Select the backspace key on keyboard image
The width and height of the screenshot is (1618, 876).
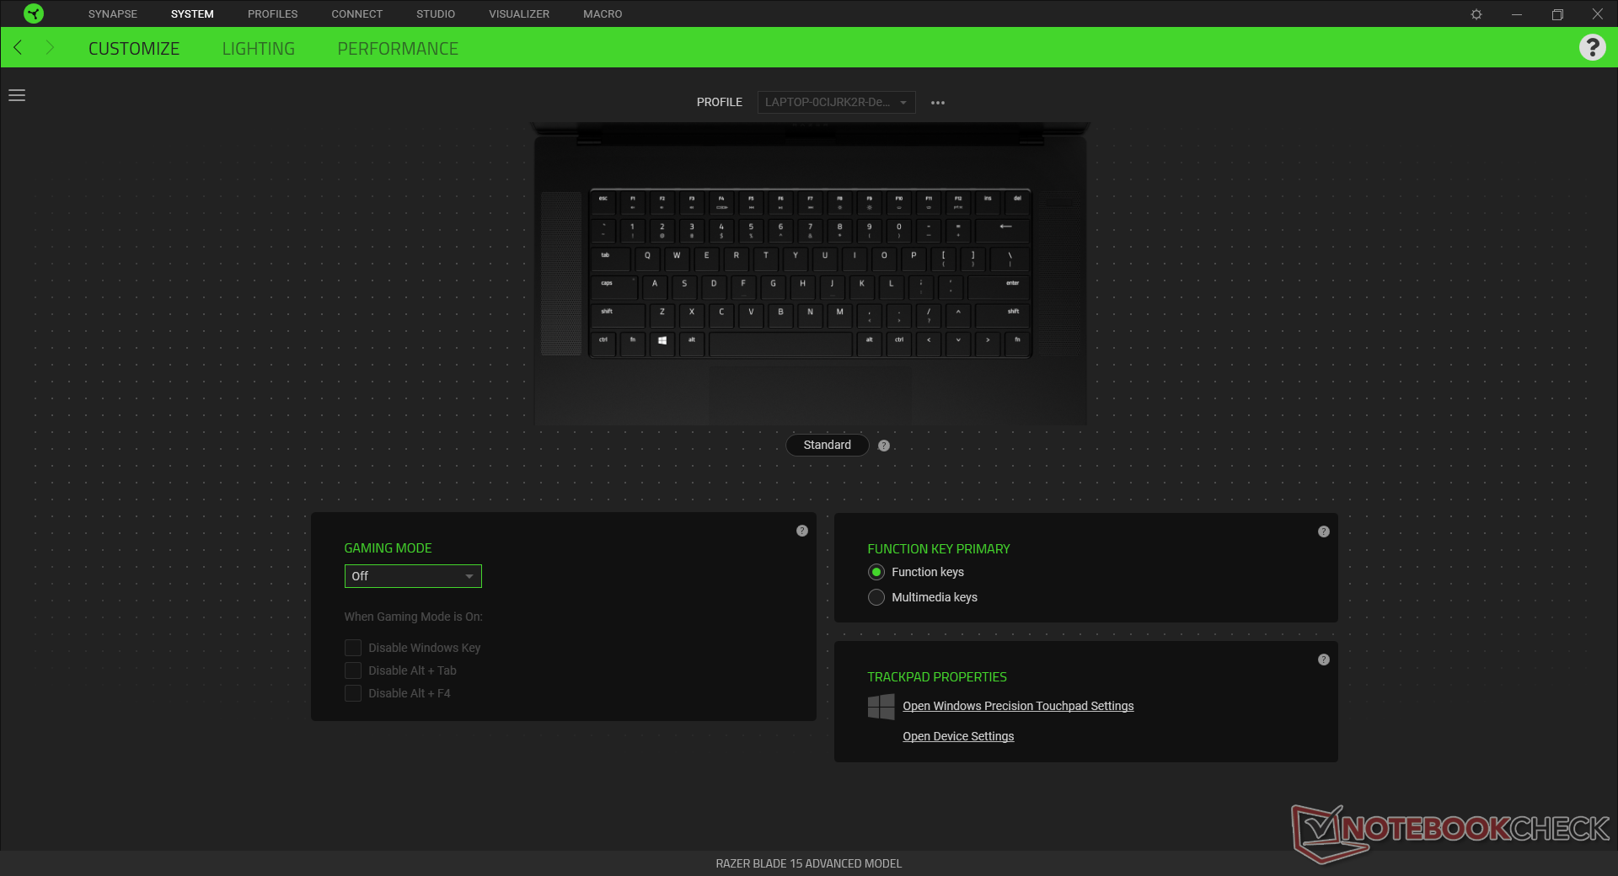(1003, 229)
